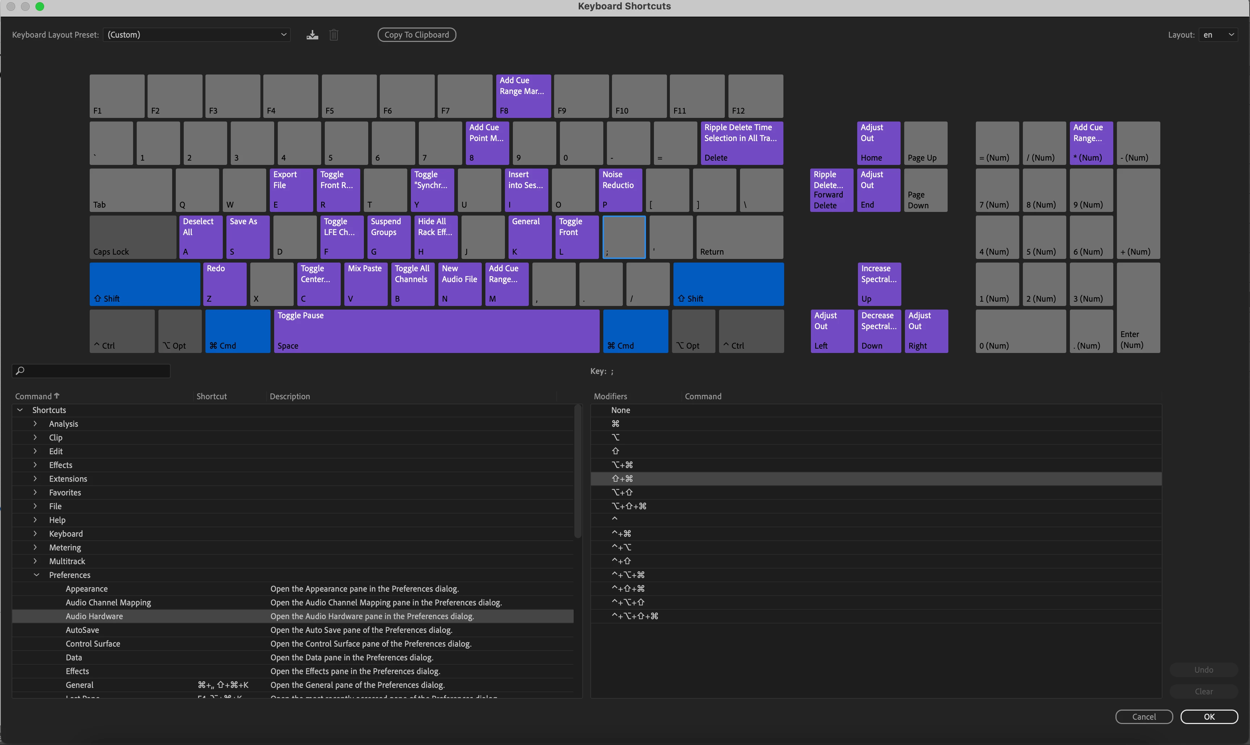Select the Audio Channel Mapping preference command

[x=108, y=602]
